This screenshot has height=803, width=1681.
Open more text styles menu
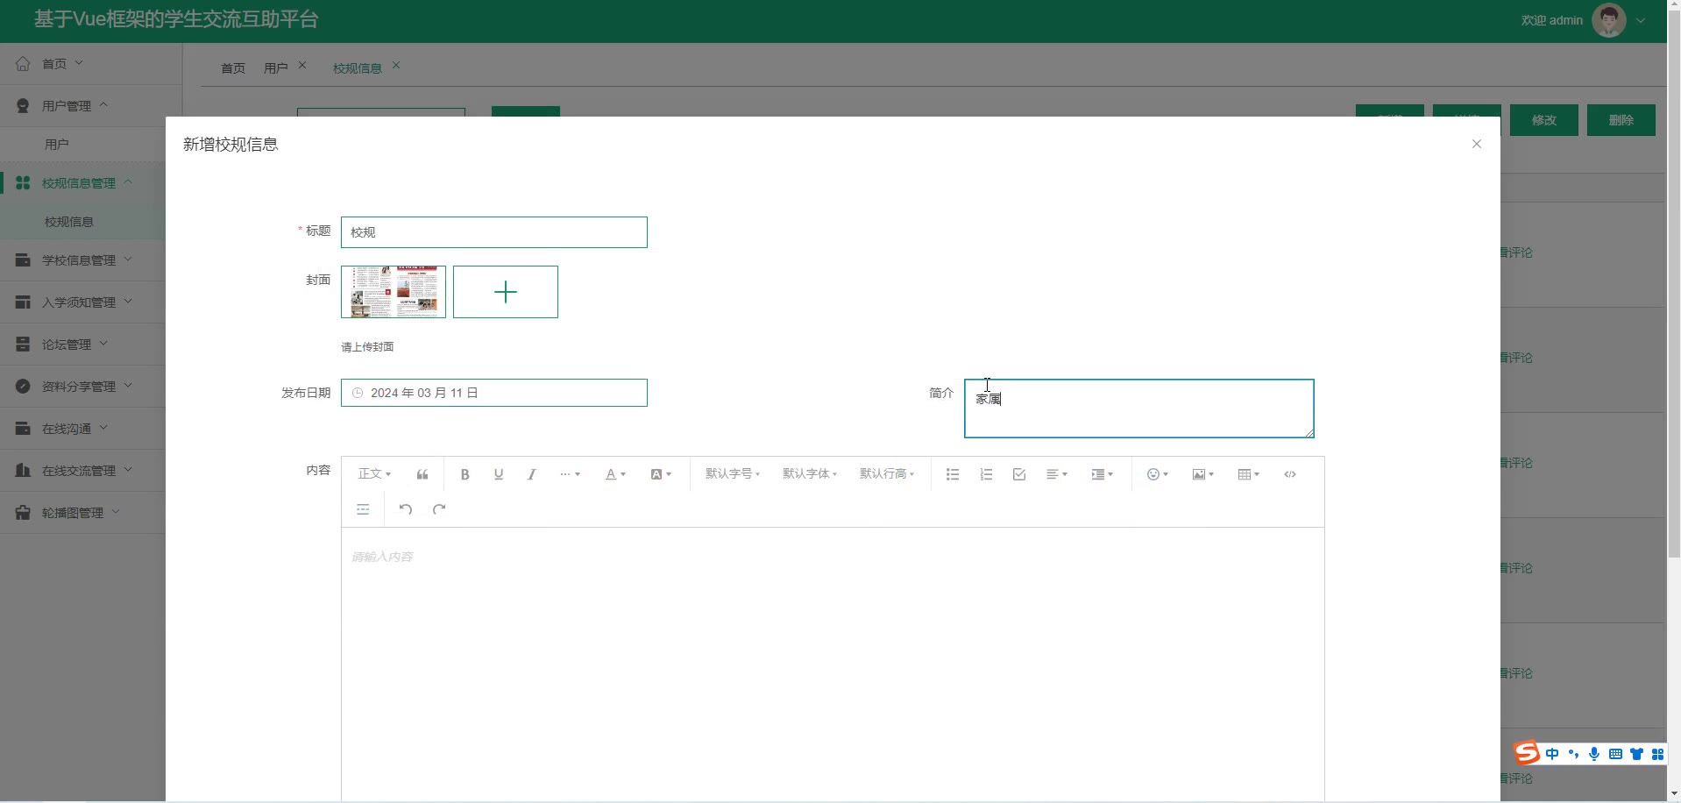(x=570, y=474)
